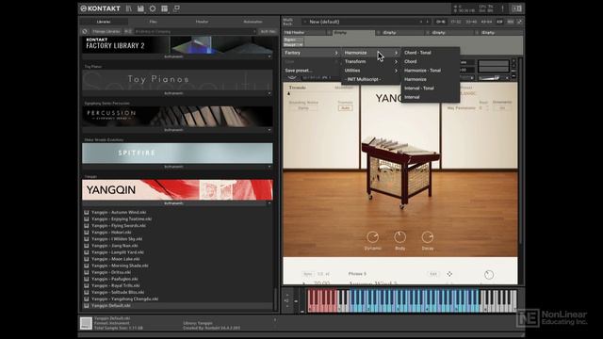This screenshot has height=339, width=603.
Task: Select Interval preset at submenu bottom
Action: pos(431,97)
